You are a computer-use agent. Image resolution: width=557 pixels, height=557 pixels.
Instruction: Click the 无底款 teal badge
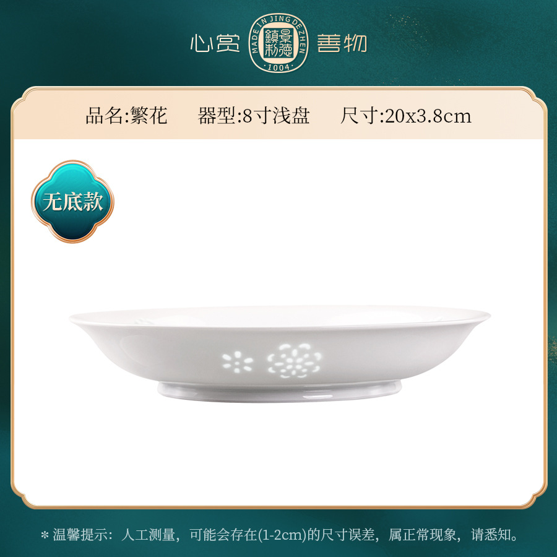tap(72, 201)
